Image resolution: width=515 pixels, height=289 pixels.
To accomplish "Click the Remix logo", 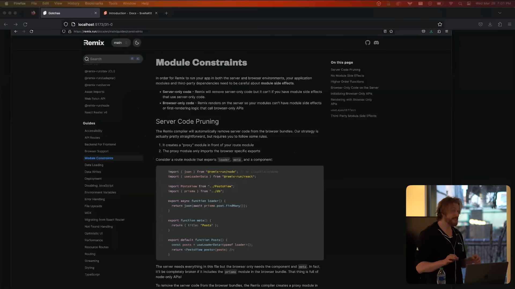I will click(94, 43).
